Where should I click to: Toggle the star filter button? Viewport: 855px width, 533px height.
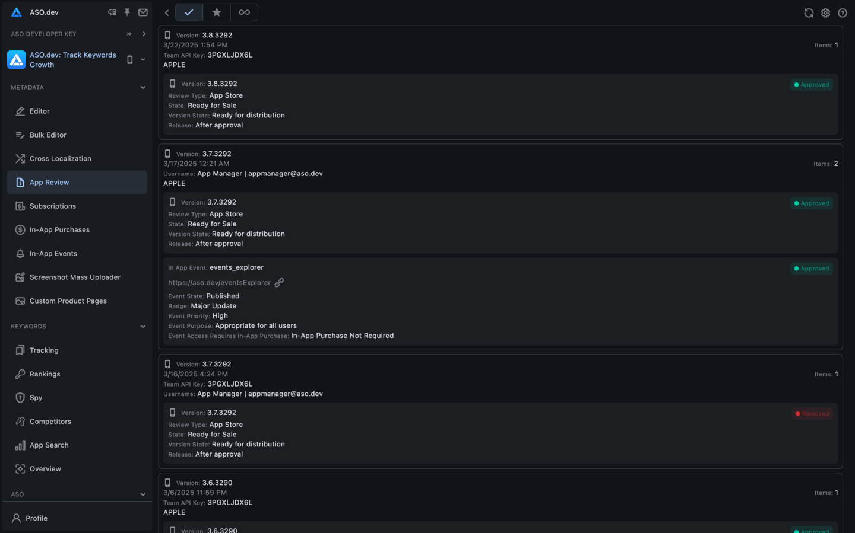pyautogui.click(x=217, y=12)
